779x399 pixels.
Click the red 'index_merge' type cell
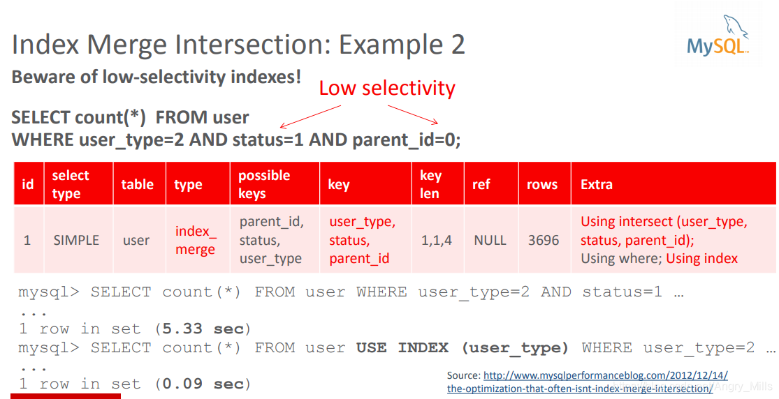(196, 240)
